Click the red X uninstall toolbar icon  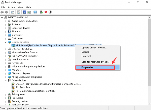(x=46, y=12)
